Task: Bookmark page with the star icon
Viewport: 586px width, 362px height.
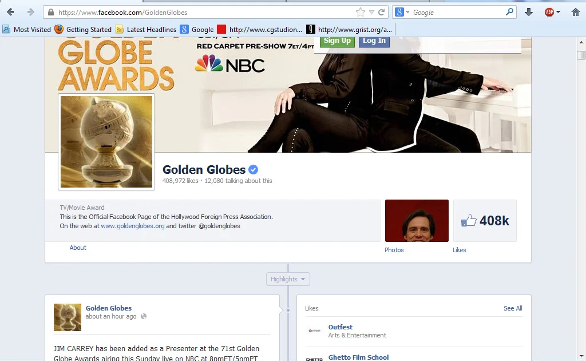Action: point(361,13)
